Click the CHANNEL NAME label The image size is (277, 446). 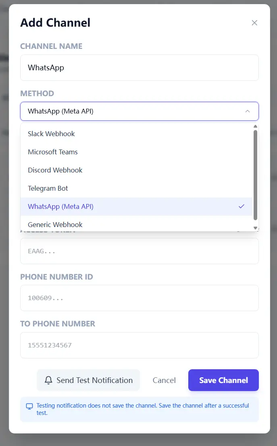point(51,46)
